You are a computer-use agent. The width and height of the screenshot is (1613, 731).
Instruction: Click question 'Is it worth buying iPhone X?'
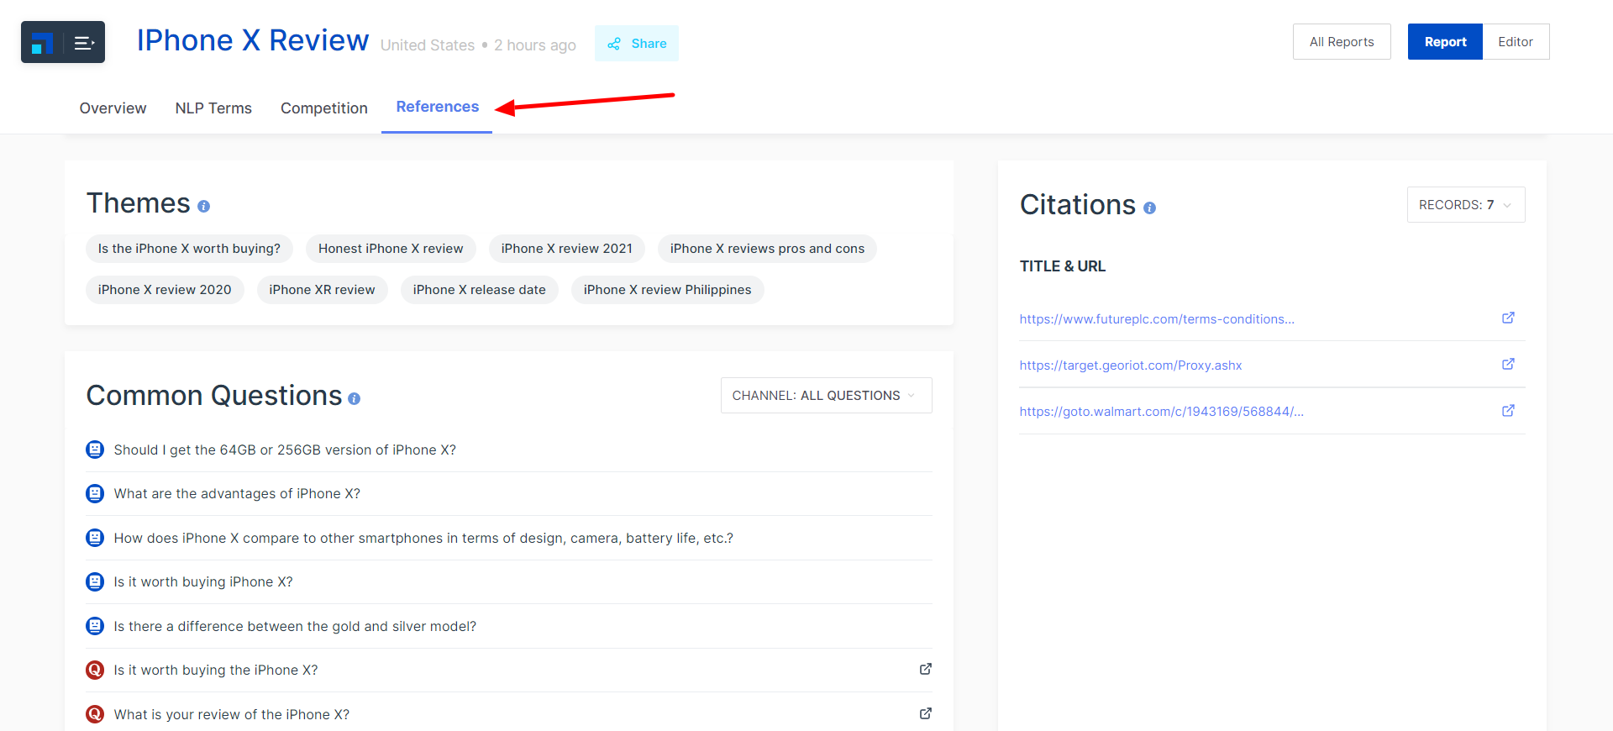point(203,582)
